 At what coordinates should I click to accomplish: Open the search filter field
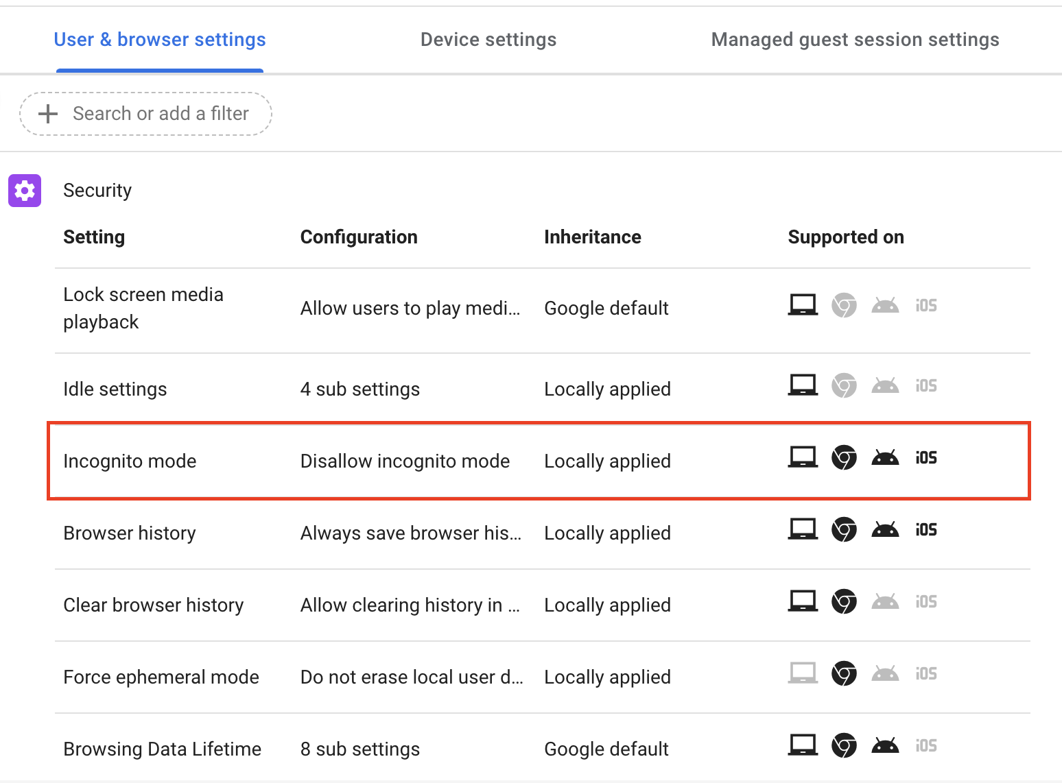pos(161,113)
